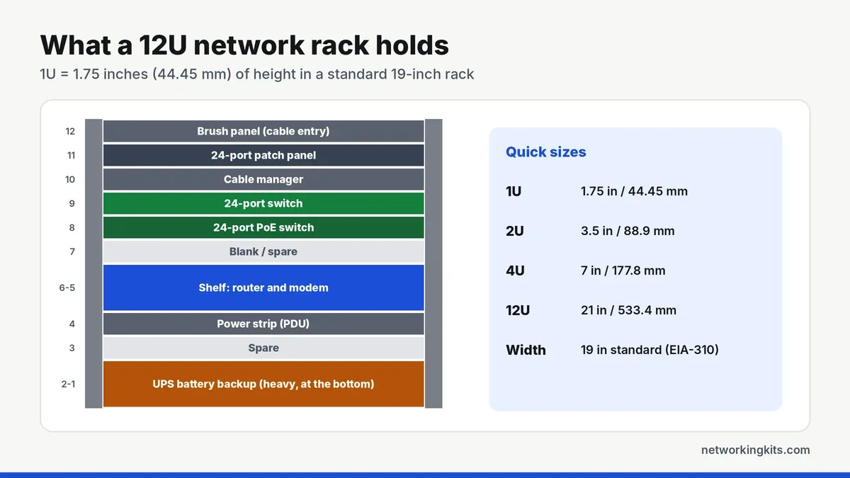Click the '12U' label in Quick sizes
Viewport: 850px width, 478px height.
coord(518,310)
